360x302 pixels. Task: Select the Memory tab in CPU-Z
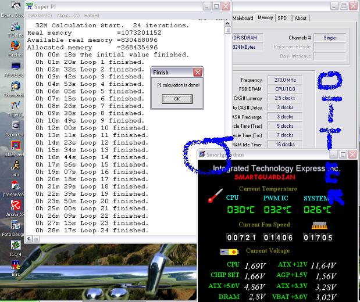[x=265, y=17]
